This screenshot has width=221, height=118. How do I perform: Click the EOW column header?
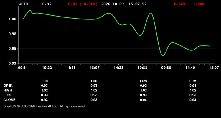tap(143, 81)
